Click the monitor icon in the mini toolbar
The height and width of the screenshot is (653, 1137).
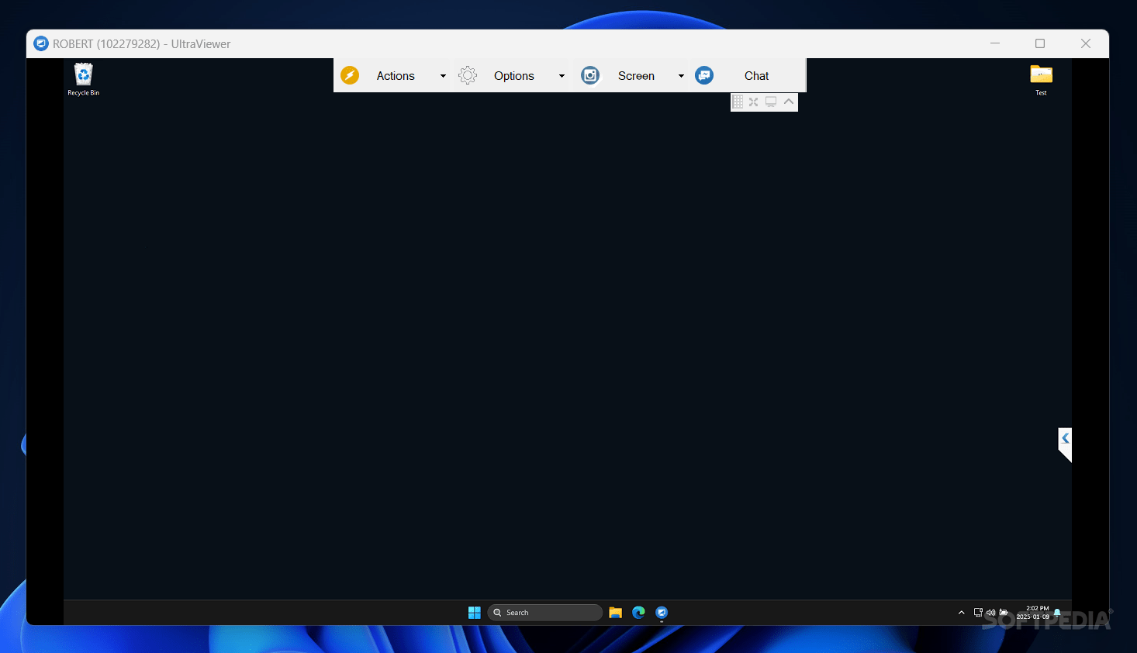[x=771, y=102]
